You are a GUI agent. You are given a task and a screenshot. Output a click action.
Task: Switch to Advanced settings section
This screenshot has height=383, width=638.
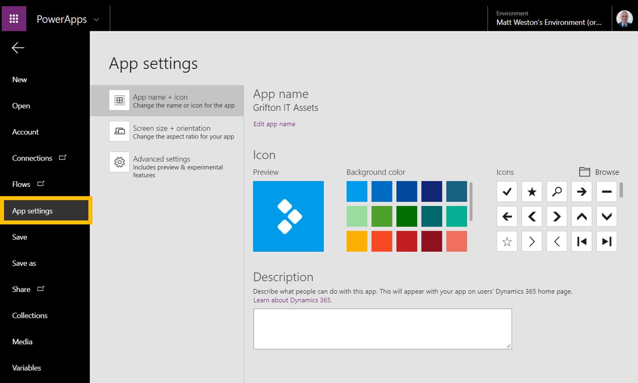167,164
